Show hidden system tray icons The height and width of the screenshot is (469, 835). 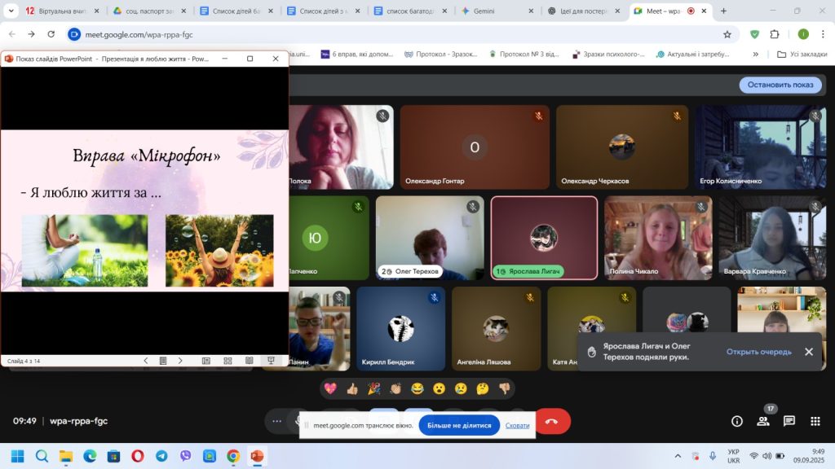(678, 456)
